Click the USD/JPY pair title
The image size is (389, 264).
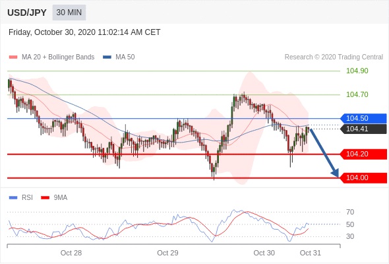point(27,13)
